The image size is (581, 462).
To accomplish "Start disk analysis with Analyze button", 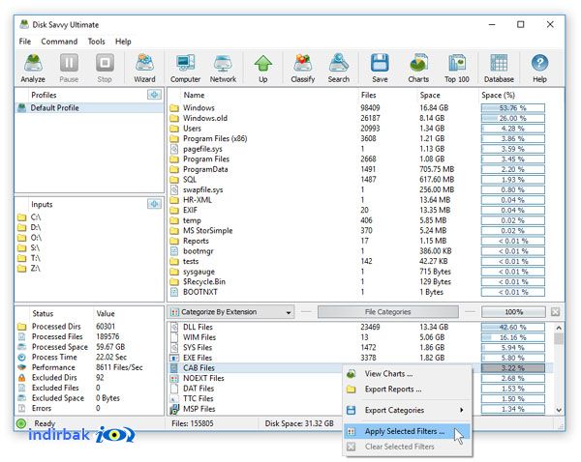I will pyautogui.click(x=33, y=69).
